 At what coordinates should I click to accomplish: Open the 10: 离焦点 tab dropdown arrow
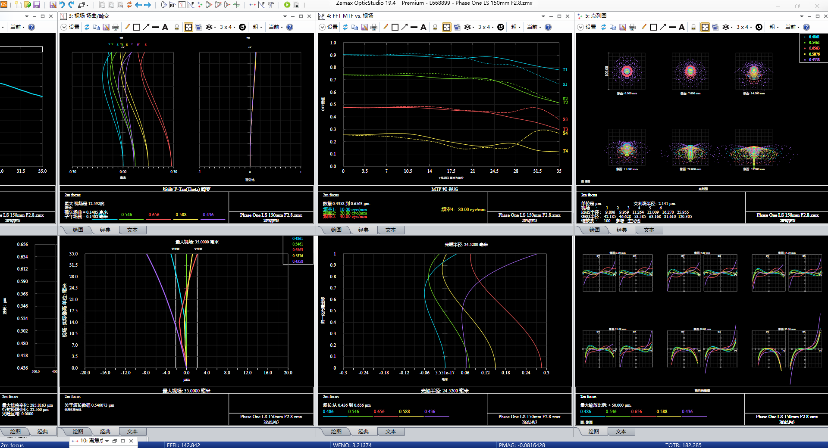(107, 441)
